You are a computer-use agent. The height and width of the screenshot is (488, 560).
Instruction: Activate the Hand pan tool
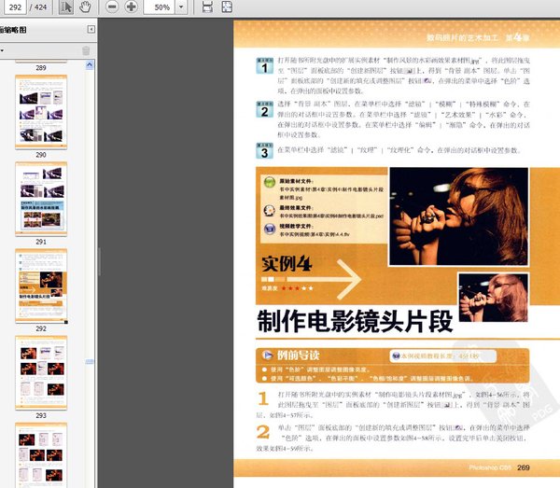click(85, 7)
